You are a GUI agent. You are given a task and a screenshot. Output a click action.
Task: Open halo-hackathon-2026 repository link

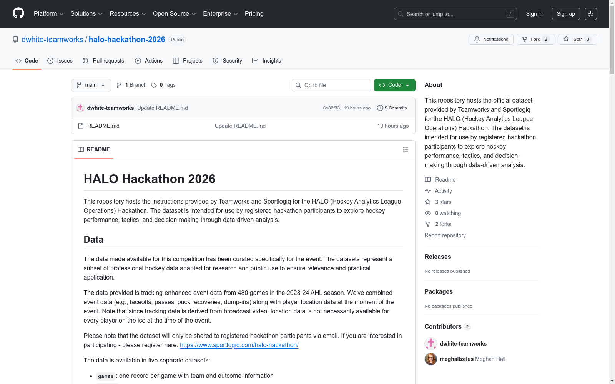pos(127,40)
